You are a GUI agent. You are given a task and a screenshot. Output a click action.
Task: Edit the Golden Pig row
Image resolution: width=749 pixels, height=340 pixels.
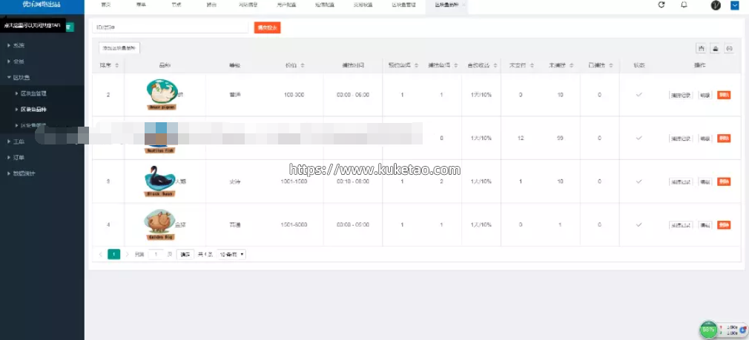pyautogui.click(x=705, y=224)
